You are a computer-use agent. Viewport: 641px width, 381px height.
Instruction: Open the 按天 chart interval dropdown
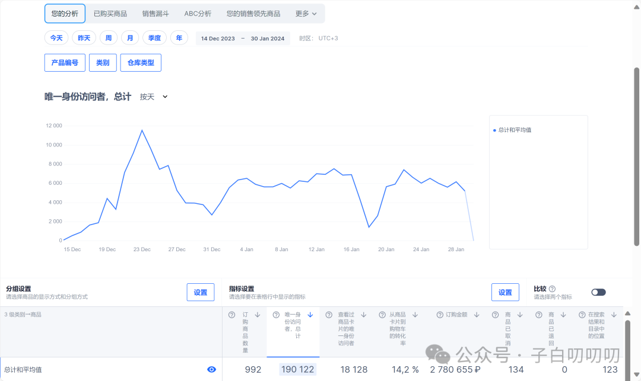click(153, 97)
